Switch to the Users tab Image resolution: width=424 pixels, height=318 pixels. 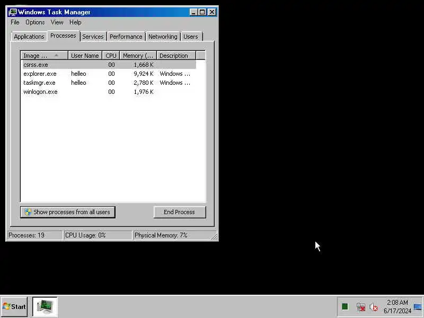point(191,37)
